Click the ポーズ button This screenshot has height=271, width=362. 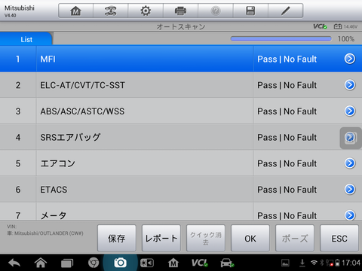pyautogui.click(x=295, y=238)
